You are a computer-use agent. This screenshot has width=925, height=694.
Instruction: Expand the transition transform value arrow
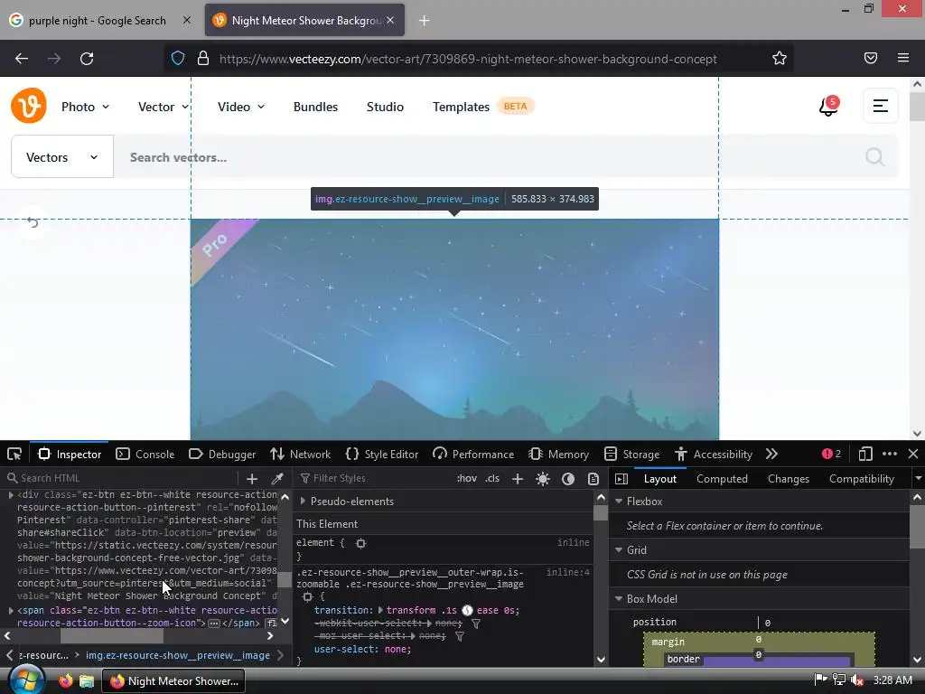coord(380,610)
